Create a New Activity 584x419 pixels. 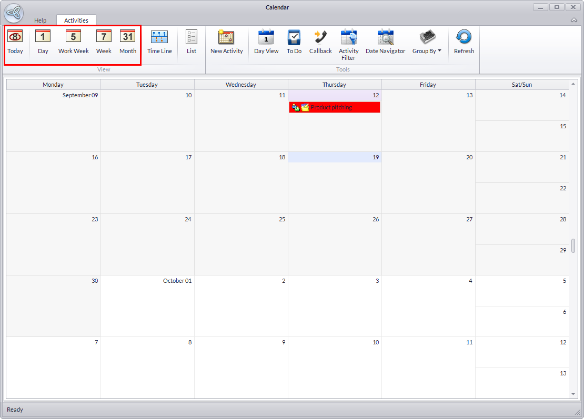pyautogui.click(x=226, y=42)
